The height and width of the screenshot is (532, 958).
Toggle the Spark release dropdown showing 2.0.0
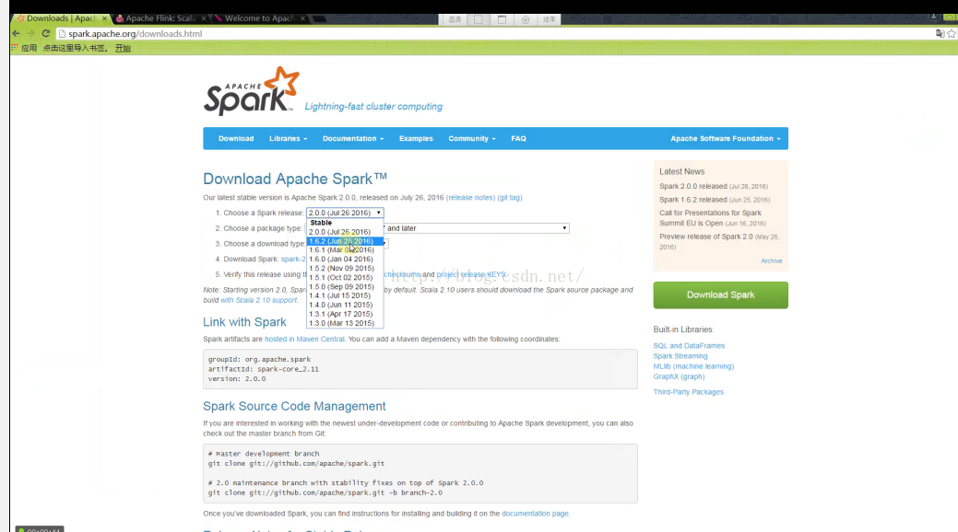(345, 213)
